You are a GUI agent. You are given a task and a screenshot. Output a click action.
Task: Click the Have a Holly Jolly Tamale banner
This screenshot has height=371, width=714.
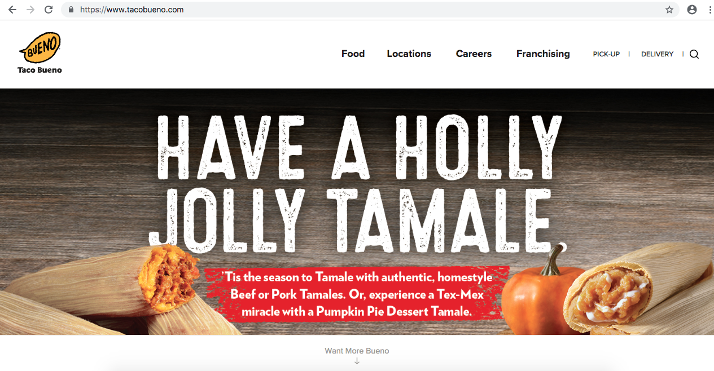(x=357, y=211)
